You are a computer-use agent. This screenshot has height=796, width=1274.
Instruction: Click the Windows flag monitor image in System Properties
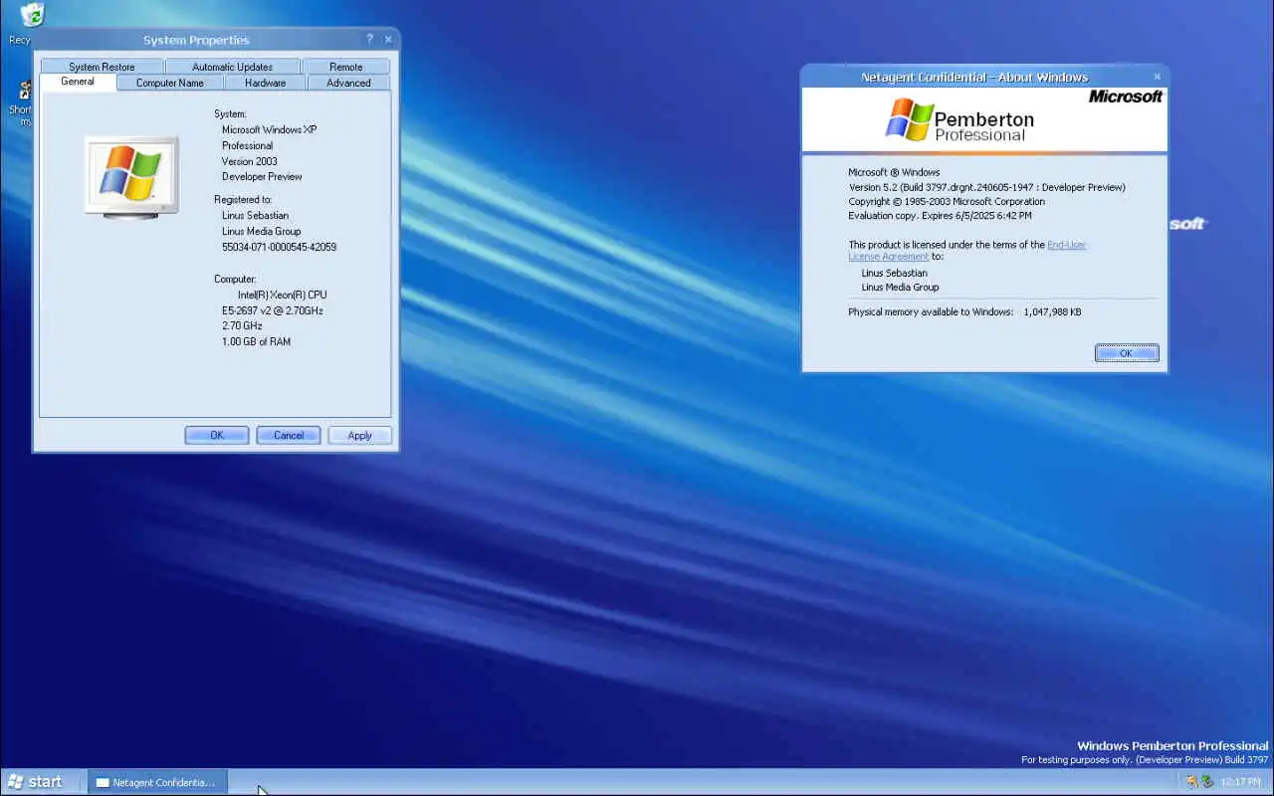(x=131, y=176)
